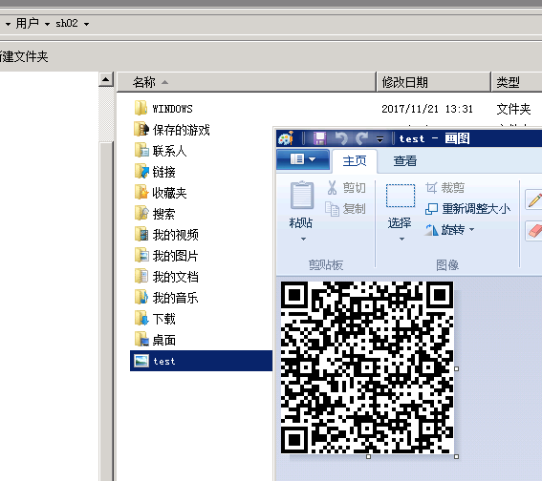The image size is (542, 481).
Task: Open the Paint file menu button
Action: tap(303, 159)
